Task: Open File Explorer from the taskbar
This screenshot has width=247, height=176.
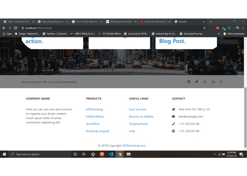Action: [x=128, y=154]
